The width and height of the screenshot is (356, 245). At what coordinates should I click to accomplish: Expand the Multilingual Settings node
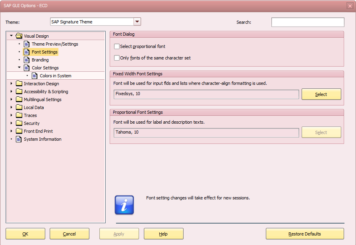[x=12, y=100]
